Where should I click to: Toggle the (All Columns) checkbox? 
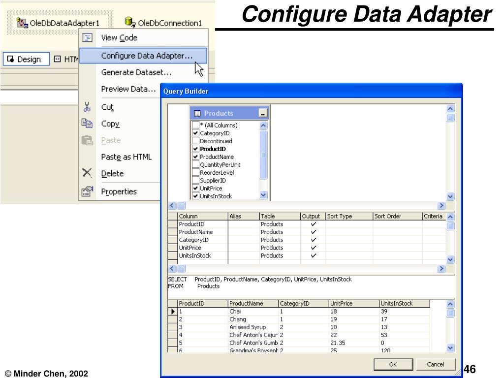click(x=195, y=125)
